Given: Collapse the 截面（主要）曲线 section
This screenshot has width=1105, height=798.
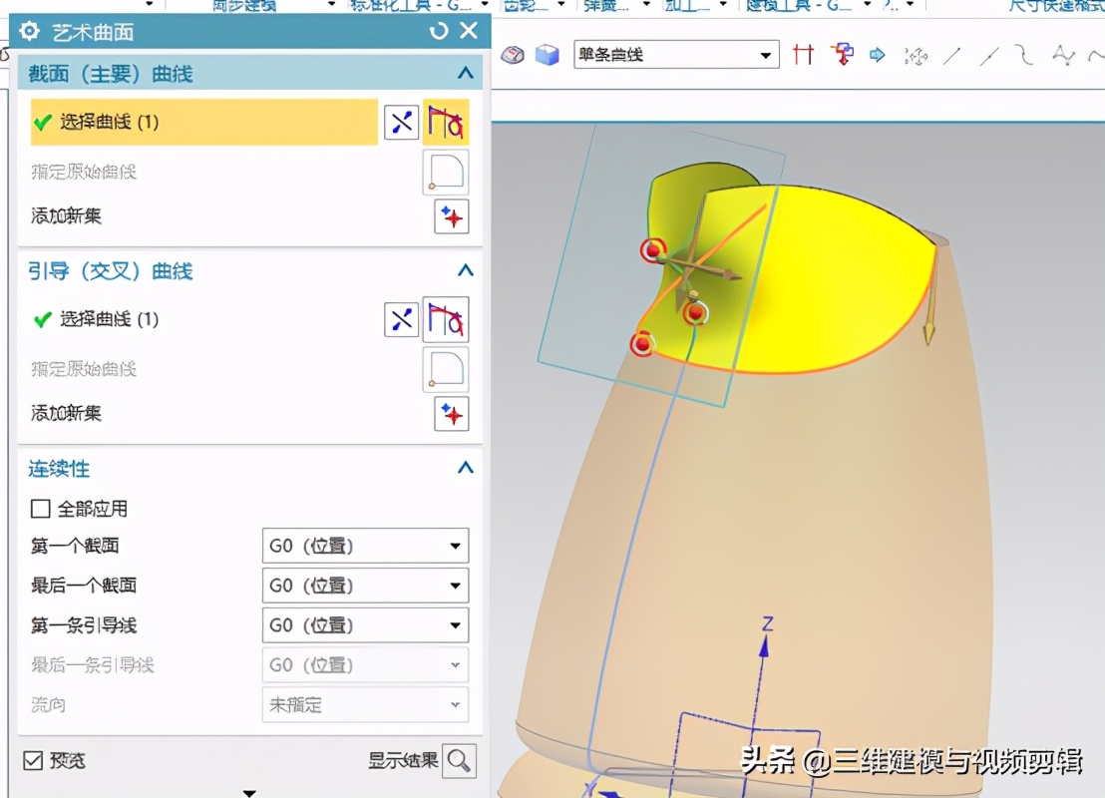Looking at the screenshot, I should pos(465,73).
